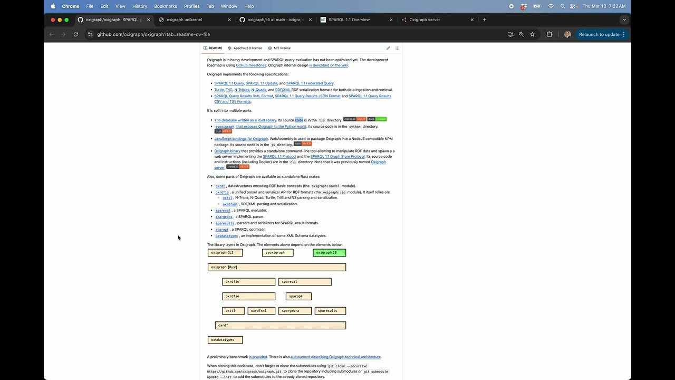Open Wi-Fi status menu
Image resolution: width=675 pixels, height=380 pixels.
coord(551,6)
